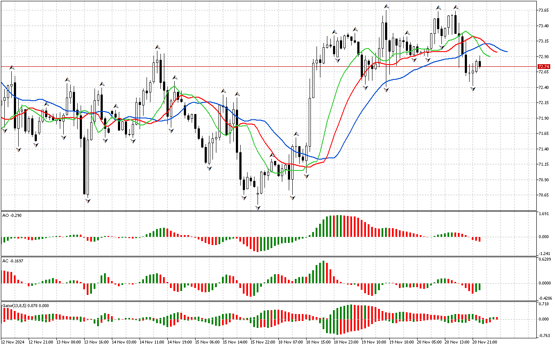The height and width of the screenshot is (347, 555).
Task: Click the 19 Nov 10:00 time label
Action: [x=374, y=342]
